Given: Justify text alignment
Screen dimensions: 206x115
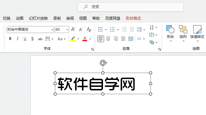Looking at the screenshot, I should (x=123, y=39).
